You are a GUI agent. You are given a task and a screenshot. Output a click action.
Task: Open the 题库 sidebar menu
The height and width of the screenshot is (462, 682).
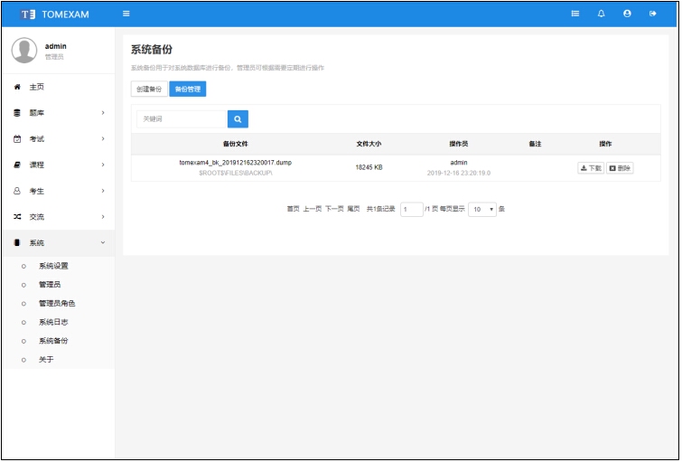pyautogui.click(x=59, y=113)
